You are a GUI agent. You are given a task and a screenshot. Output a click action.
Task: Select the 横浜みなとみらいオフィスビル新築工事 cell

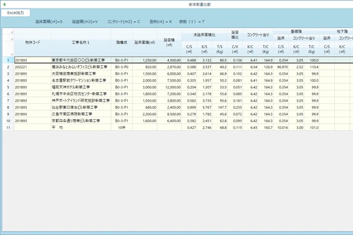click(x=81, y=66)
